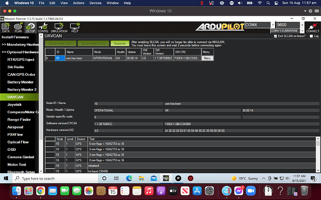The height and width of the screenshot is (200, 321).
Task: Open the View menu
Action: coord(64,3)
